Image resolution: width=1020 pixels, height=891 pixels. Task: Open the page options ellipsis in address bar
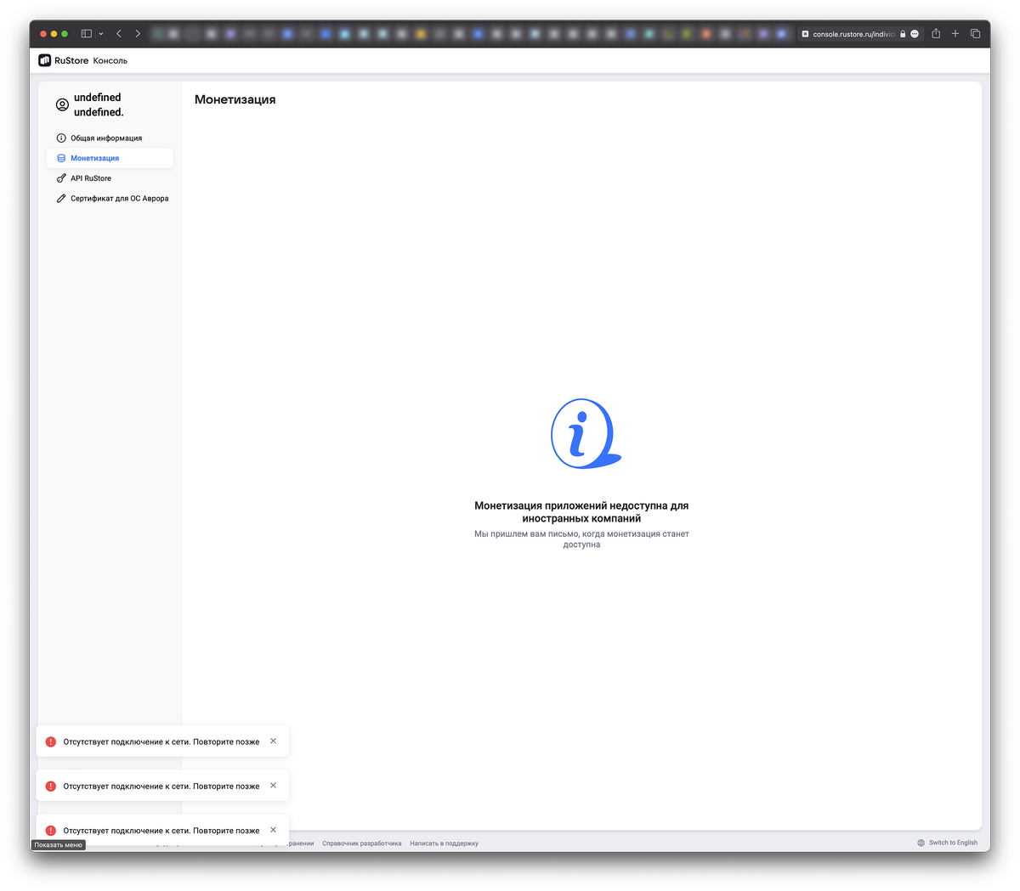coord(915,34)
